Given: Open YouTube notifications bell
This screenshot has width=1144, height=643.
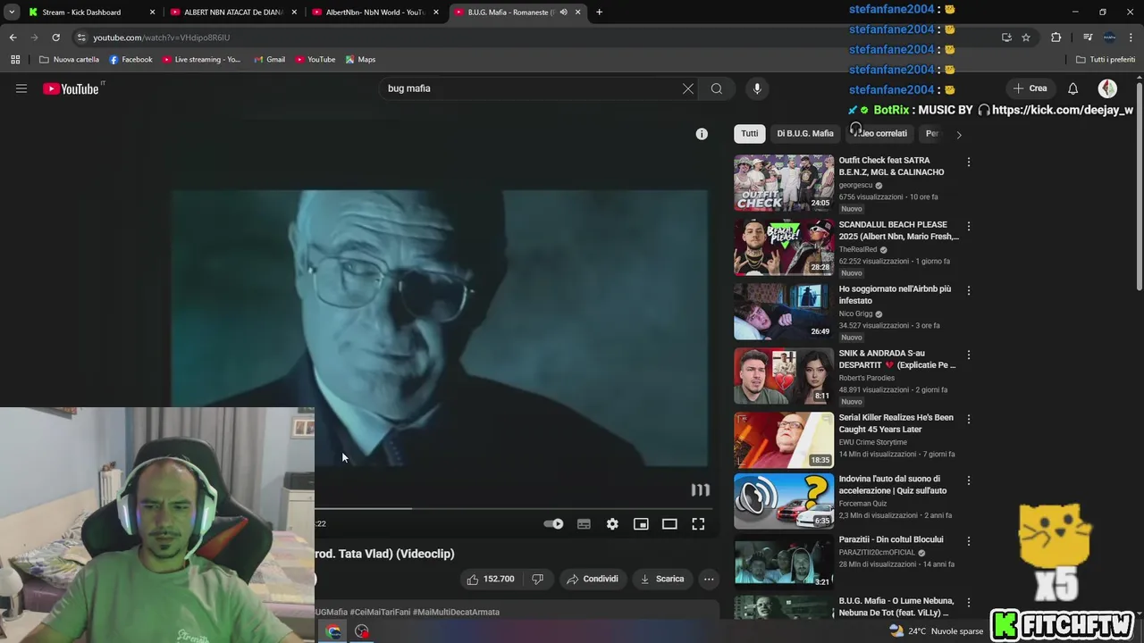Looking at the screenshot, I should pyautogui.click(x=1073, y=88).
